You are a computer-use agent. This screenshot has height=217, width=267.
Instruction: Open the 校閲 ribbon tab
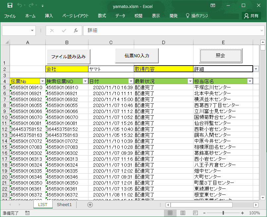pos(138,16)
